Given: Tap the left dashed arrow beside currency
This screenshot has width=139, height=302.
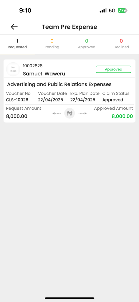Looking at the screenshot, I should coord(57,113).
